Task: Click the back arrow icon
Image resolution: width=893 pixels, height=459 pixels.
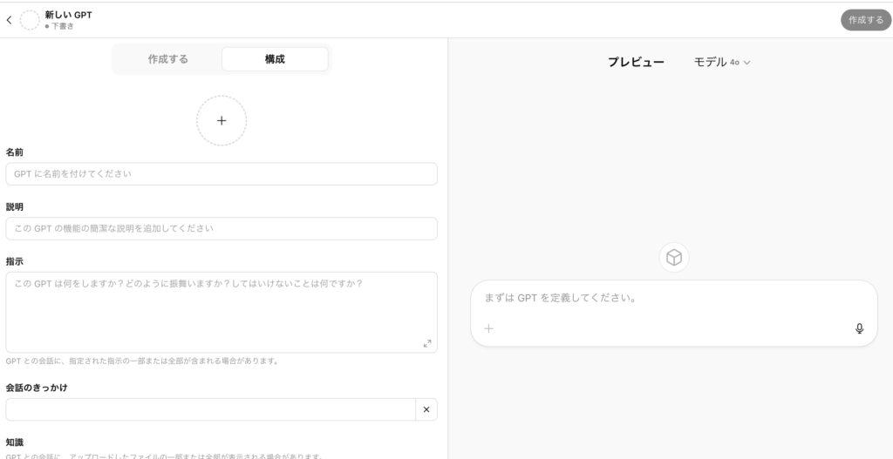Action: point(9,20)
